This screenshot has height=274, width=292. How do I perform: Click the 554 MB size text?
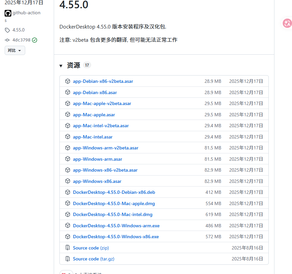click(x=213, y=203)
